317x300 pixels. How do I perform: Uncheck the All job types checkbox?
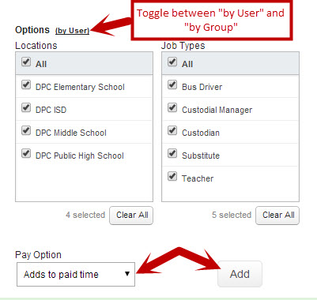172,62
